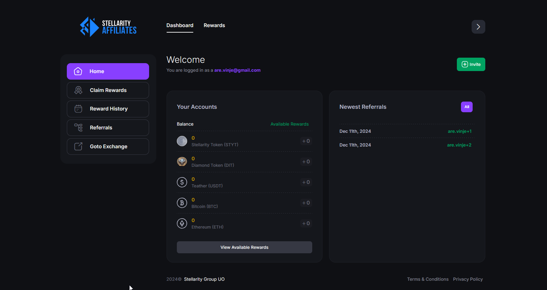This screenshot has width=547, height=290.
Task: Click the are.vinje@gmail.com email link
Action: (238, 70)
